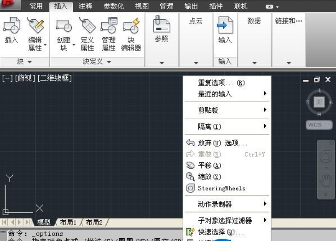Expand the 链接和… panel arrow

pos(289,63)
